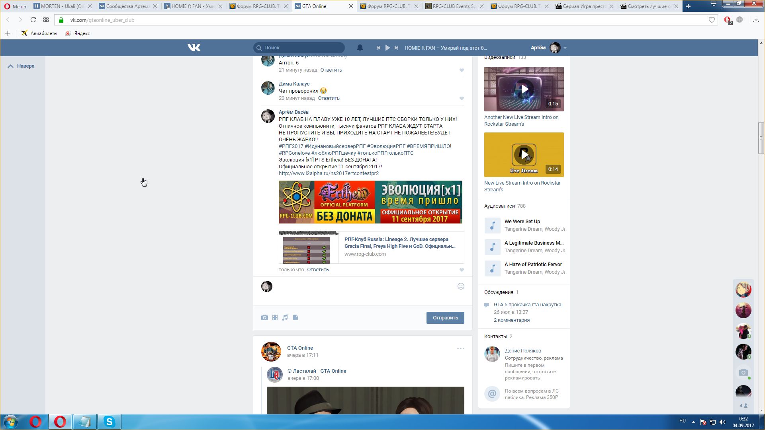765x430 pixels.
Task: Switch the RU language indicator
Action: click(683, 421)
